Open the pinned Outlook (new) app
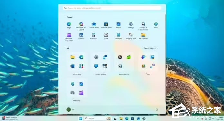224x121 pixels. click(93, 25)
